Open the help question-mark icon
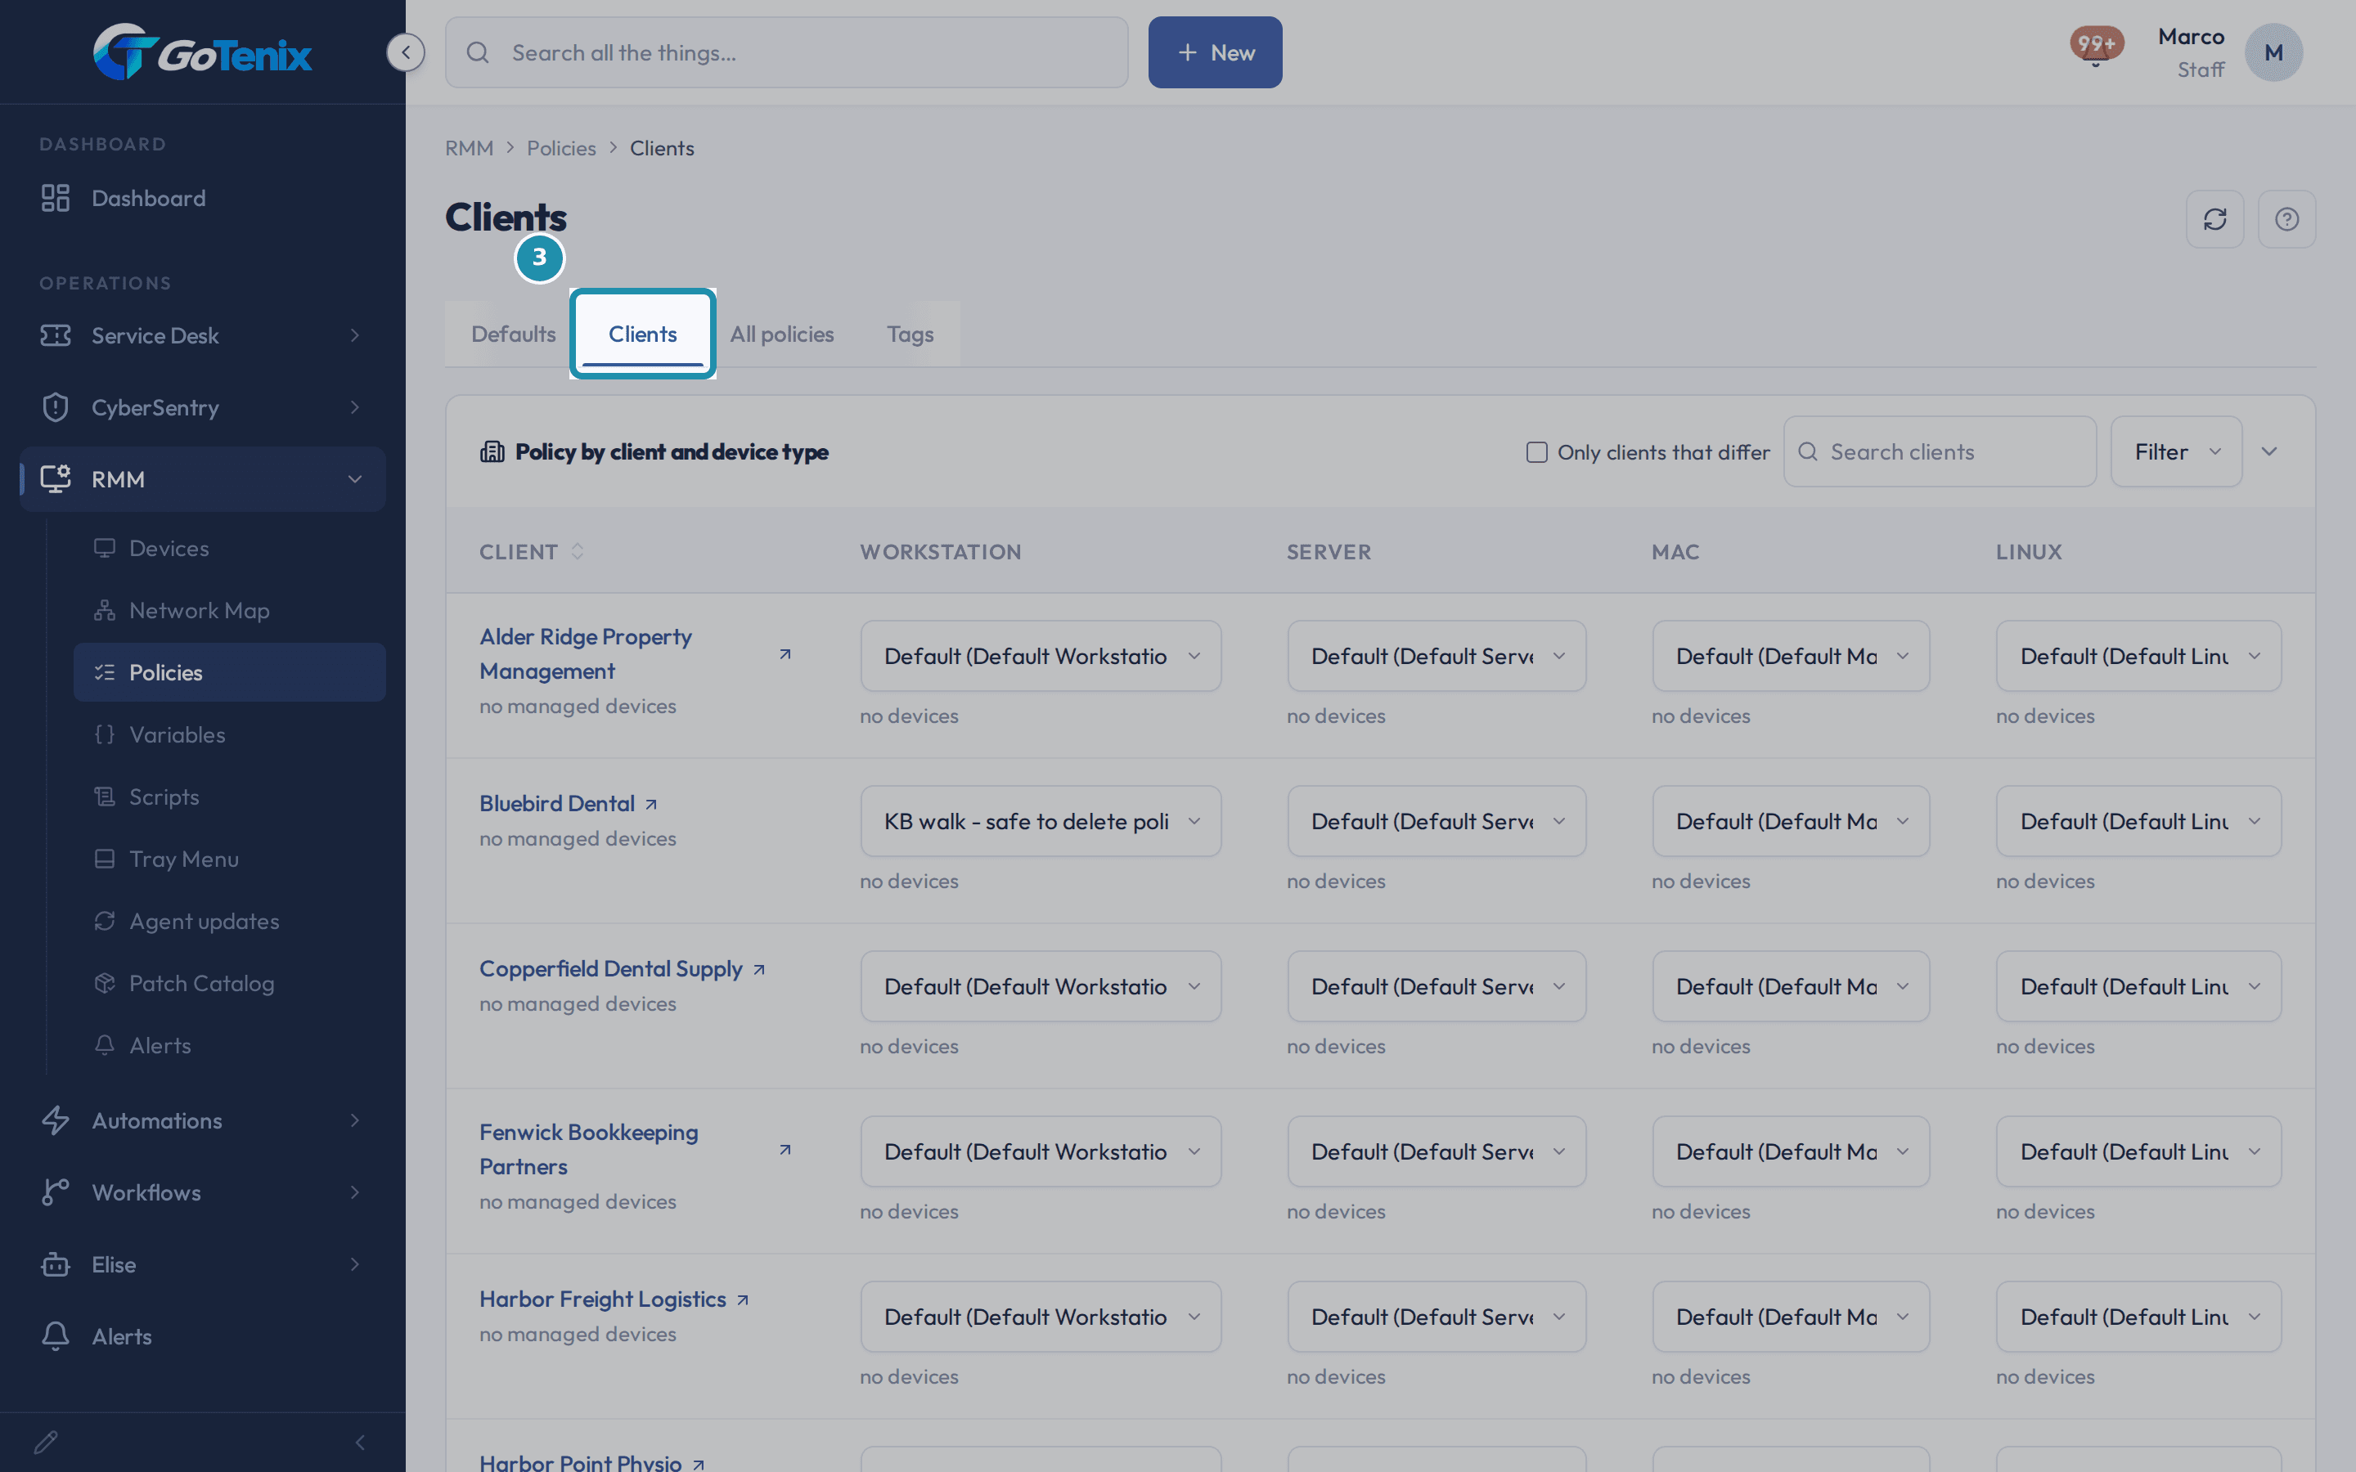 pos(2287,219)
